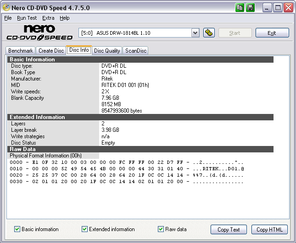Maximize the Nero CD-DVD Speed window
Image resolution: width=296 pixels, height=243 pixels.
[x=278, y=8]
